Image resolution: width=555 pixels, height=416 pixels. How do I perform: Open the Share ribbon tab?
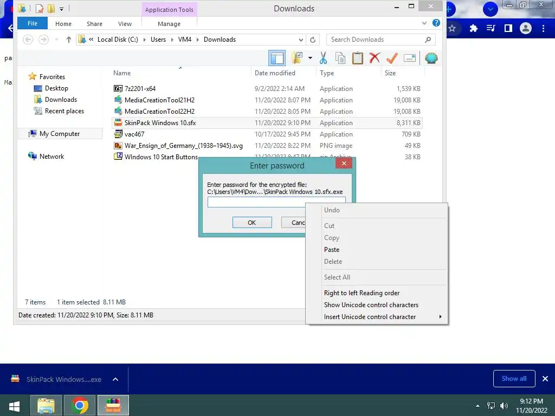click(x=94, y=24)
